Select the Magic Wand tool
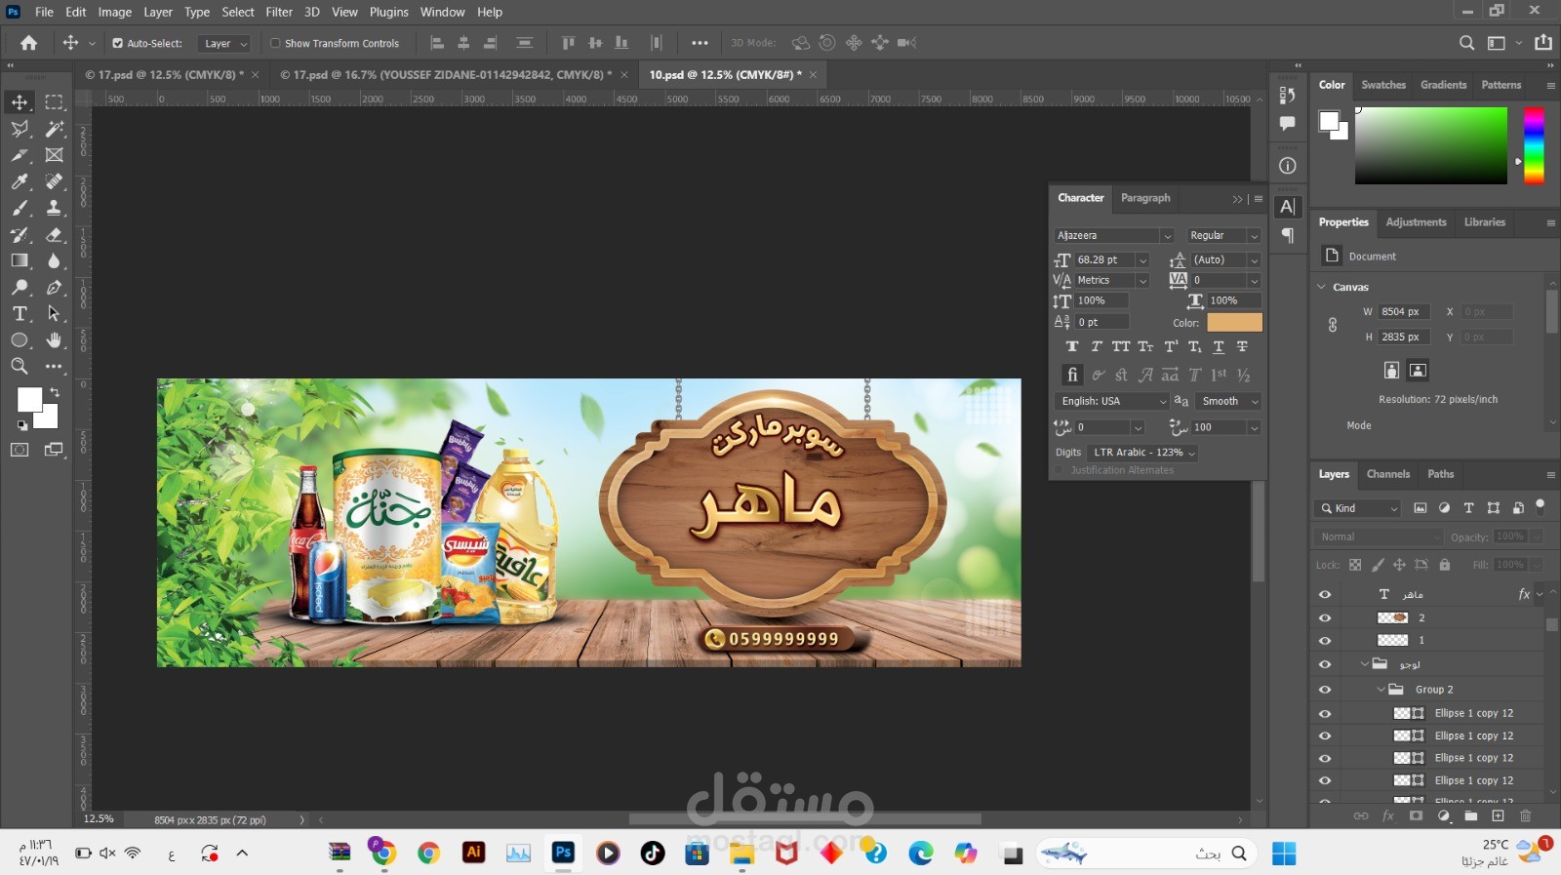Viewport: 1561px width, 875px height. [54, 129]
